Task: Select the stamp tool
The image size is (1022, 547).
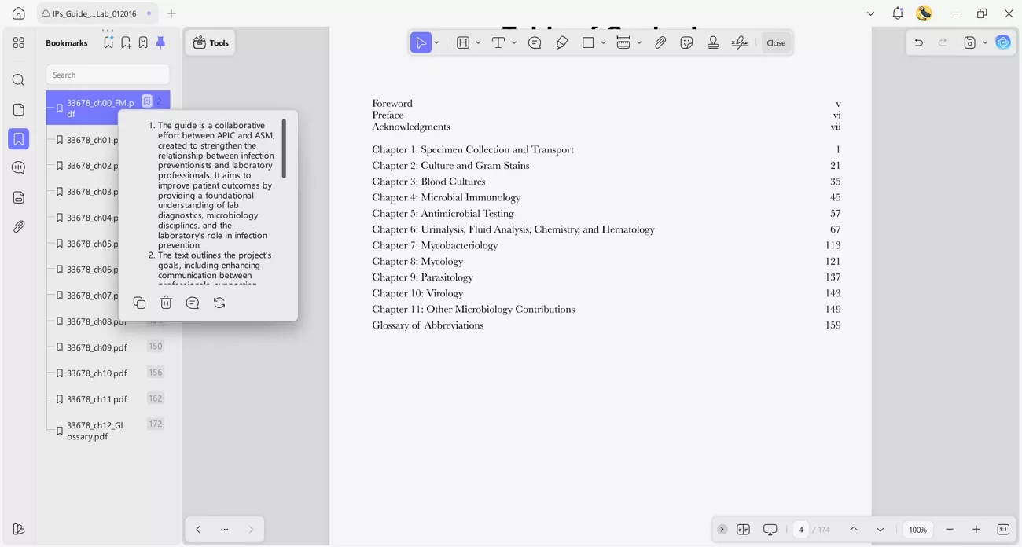Action: tap(713, 42)
